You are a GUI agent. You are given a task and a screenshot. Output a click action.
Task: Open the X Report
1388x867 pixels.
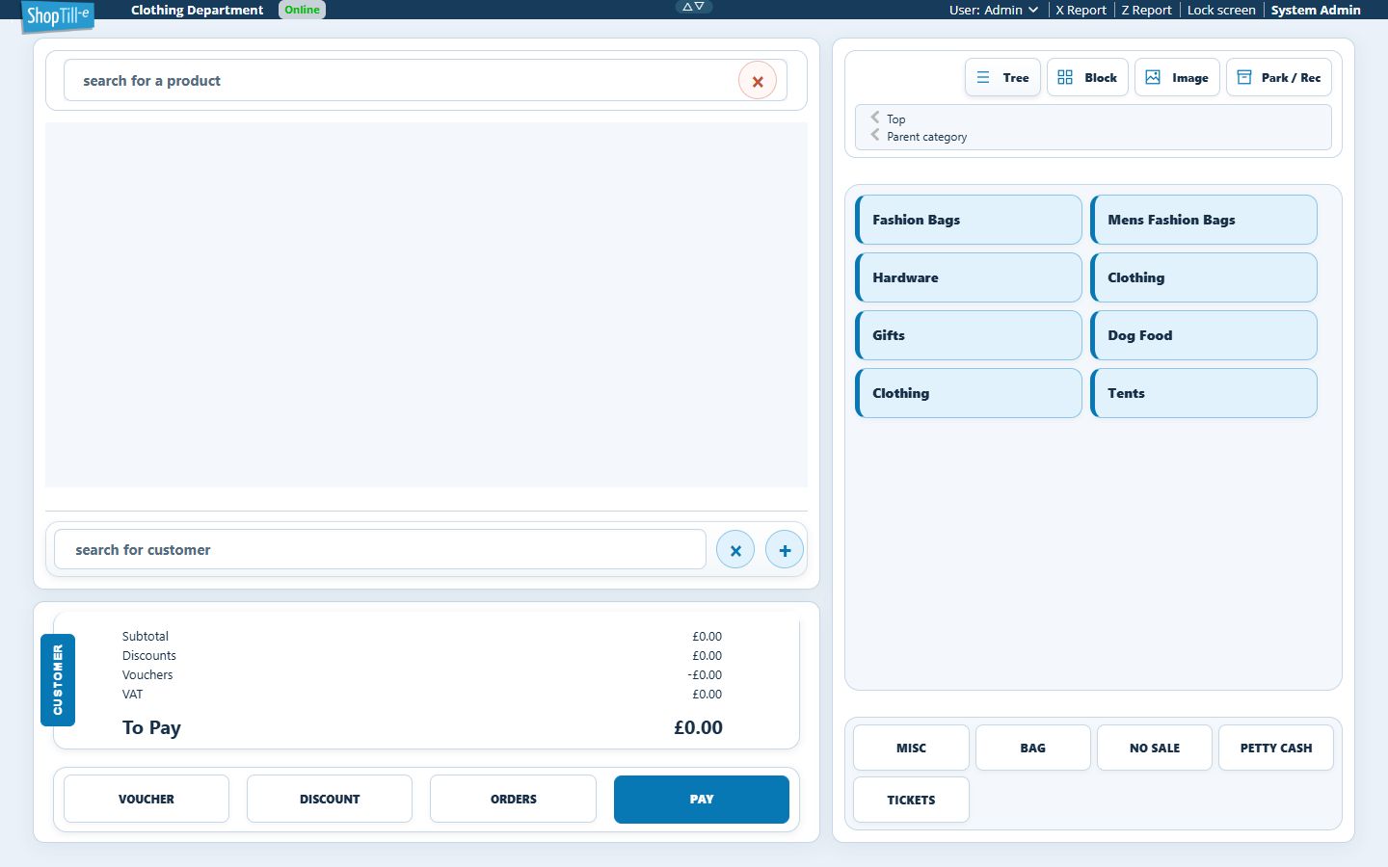[1081, 10]
